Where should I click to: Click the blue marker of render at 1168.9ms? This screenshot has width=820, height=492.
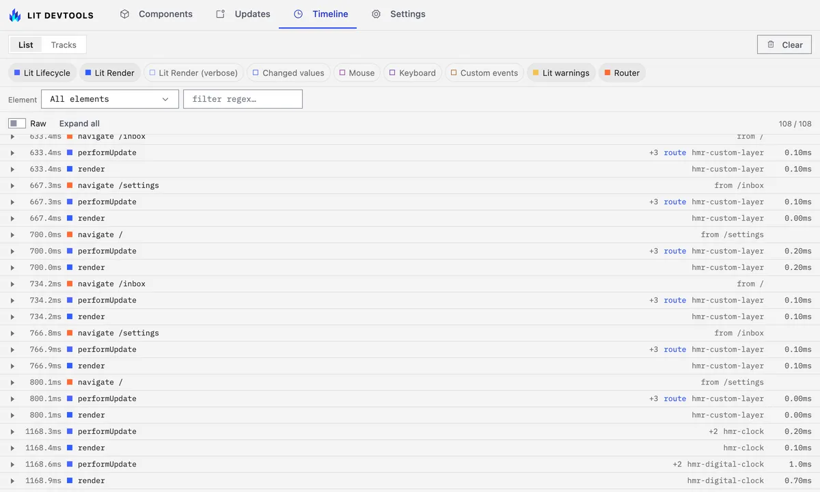point(70,480)
